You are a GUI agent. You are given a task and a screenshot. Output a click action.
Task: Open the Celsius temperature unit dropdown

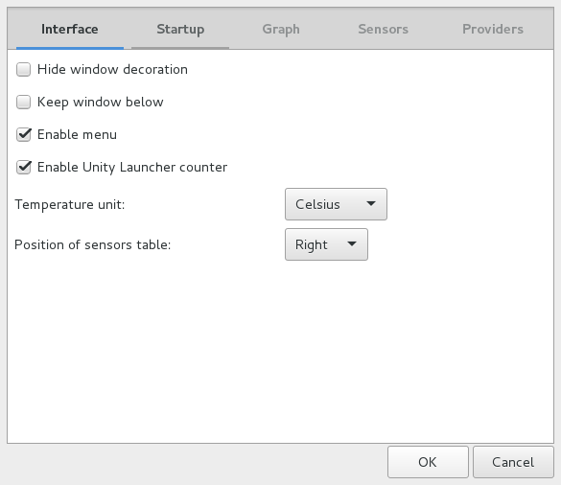tap(336, 204)
